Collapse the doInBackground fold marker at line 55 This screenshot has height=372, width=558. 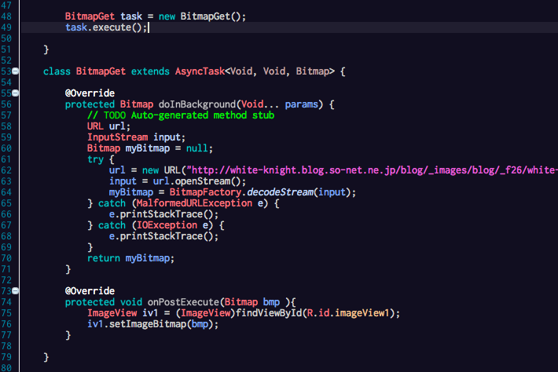point(15,93)
